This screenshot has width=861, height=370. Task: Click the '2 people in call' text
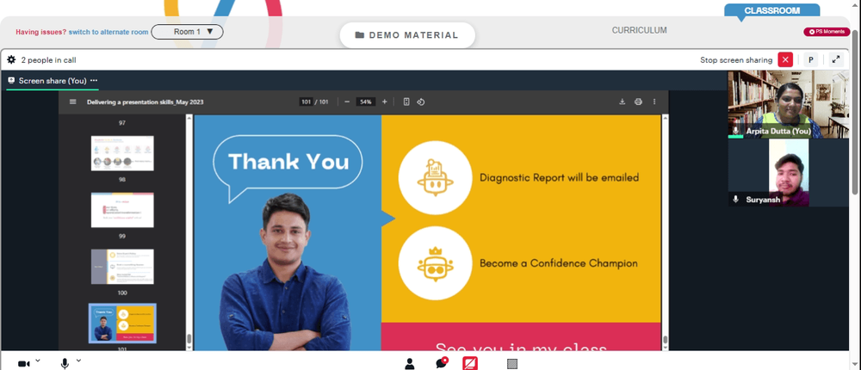[x=49, y=60]
